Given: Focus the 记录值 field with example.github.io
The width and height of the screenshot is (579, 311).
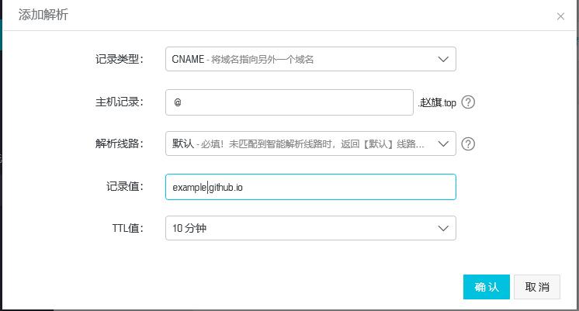Looking at the screenshot, I should pyautogui.click(x=310, y=187).
